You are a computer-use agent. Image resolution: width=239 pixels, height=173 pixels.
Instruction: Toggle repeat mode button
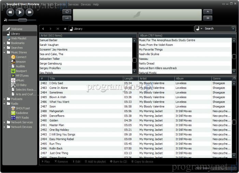click(x=67, y=12)
